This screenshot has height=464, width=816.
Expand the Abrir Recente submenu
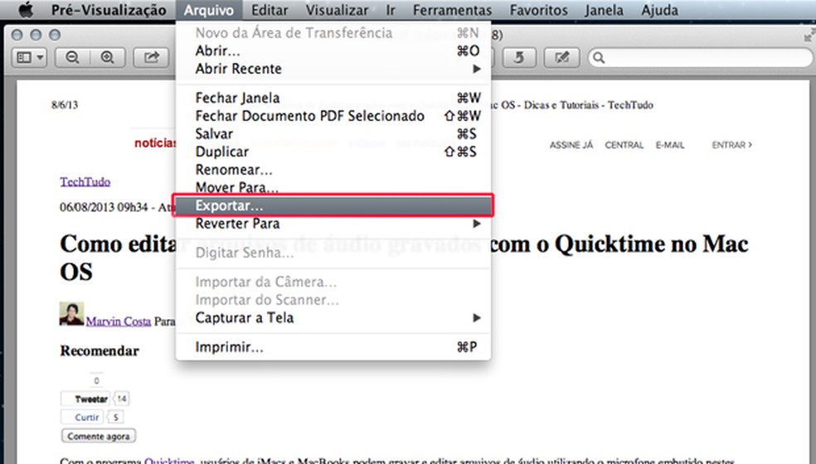click(x=333, y=69)
